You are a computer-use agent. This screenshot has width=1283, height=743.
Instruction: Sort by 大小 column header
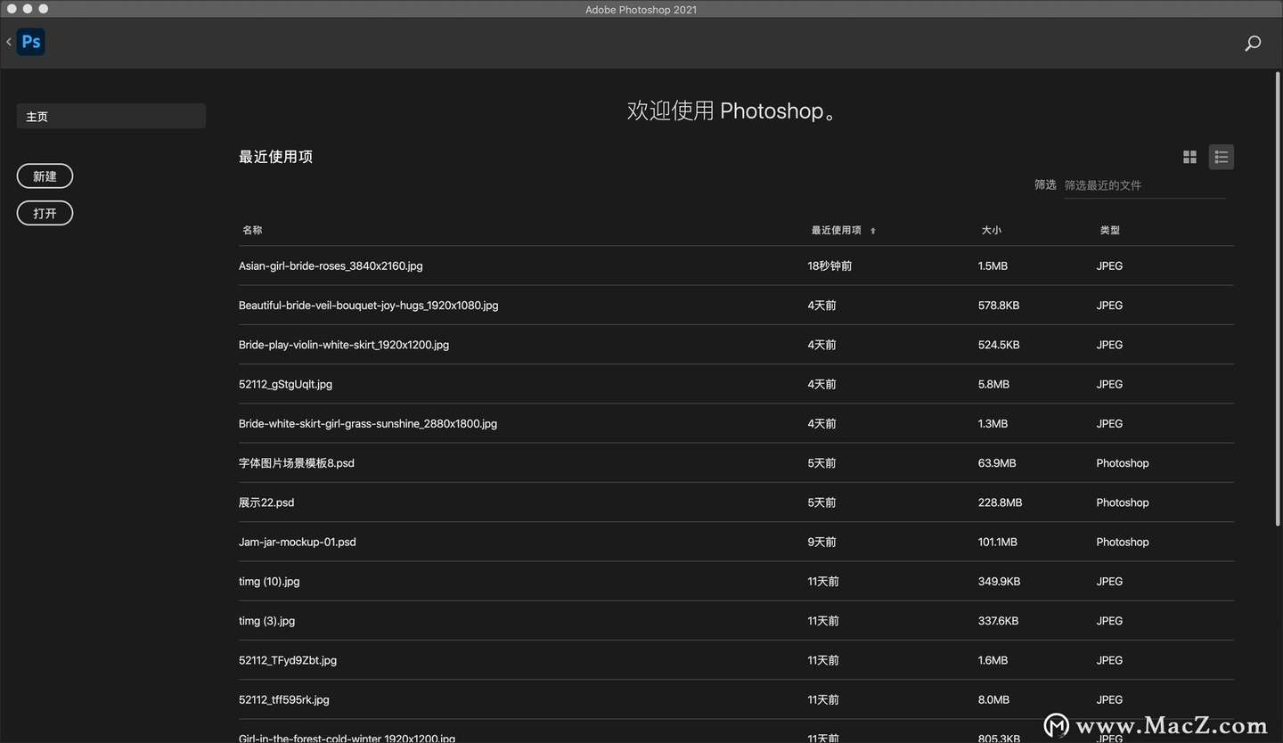click(992, 230)
